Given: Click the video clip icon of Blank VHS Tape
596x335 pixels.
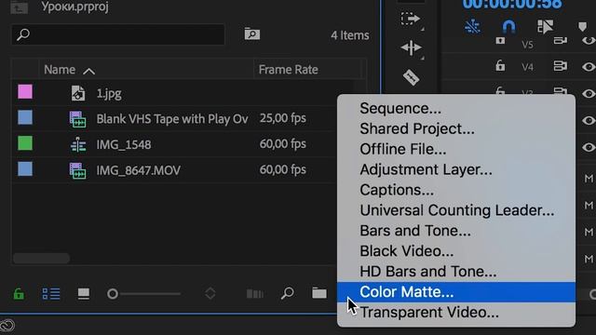Looking at the screenshot, I should click(x=77, y=119).
